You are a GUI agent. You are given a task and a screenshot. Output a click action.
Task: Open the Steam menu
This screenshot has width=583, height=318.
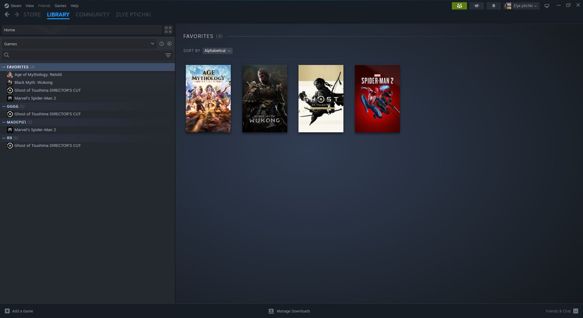tap(16, 5)
